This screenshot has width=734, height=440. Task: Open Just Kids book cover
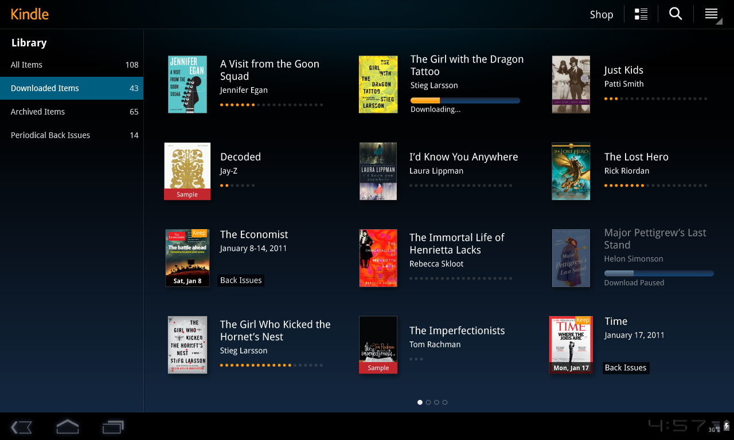click(571, 84)
